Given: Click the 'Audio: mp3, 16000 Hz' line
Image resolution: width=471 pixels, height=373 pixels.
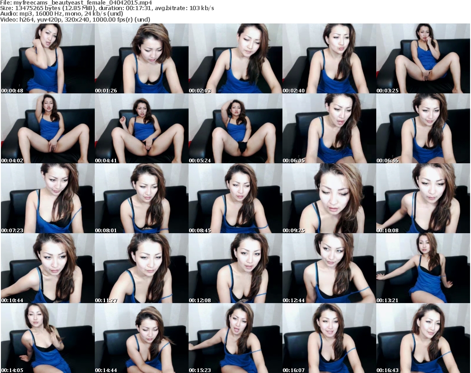Looking at the screenshot, I should 62,14.
